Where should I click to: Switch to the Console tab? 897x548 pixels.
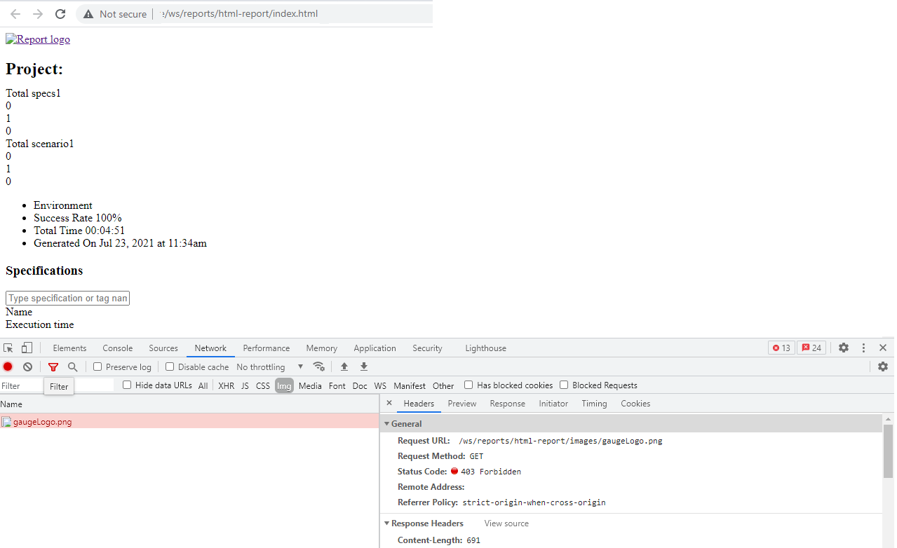(116, 348)
